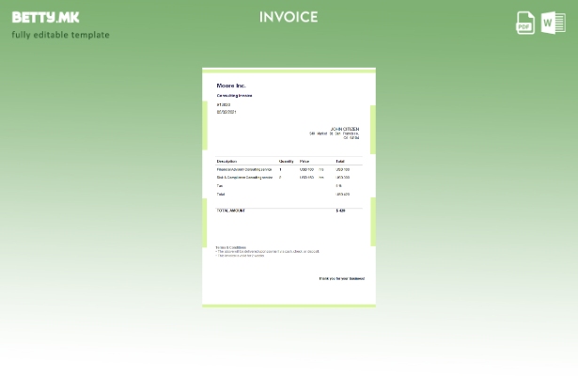Click the JOHN CITIZEN recipient name
The image size is (578, 376).
point(344,129)
